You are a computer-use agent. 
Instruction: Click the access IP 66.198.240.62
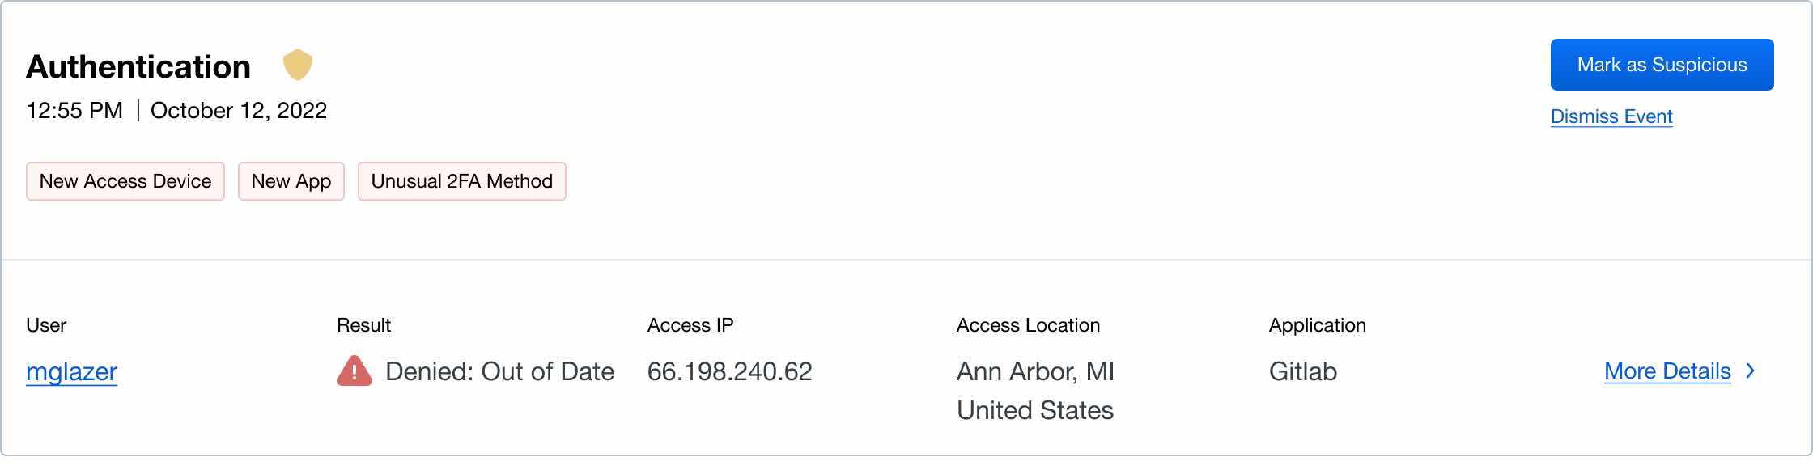(x=730, y=371)
